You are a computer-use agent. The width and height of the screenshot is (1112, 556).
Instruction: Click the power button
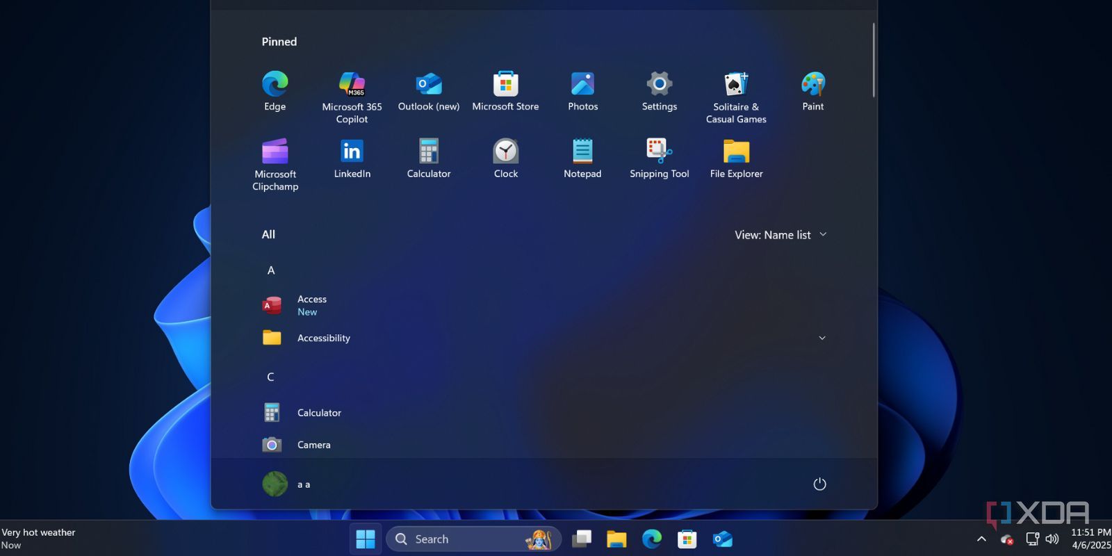(x=819, y=484)
